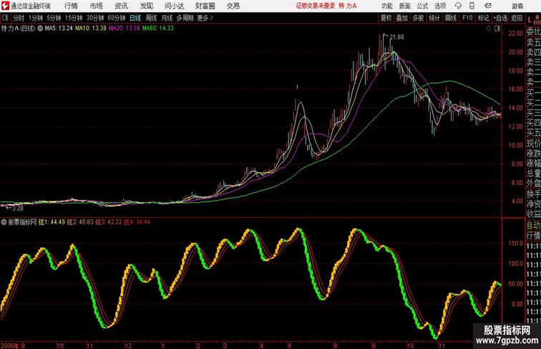Open the 交易 menu
Viewport: 541px width, 349px height.
point(233,6)
